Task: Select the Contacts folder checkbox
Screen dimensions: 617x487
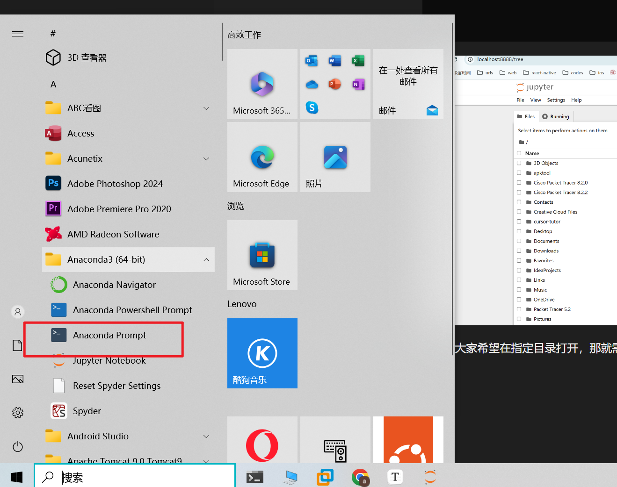Action: click(x=519, y=202)
